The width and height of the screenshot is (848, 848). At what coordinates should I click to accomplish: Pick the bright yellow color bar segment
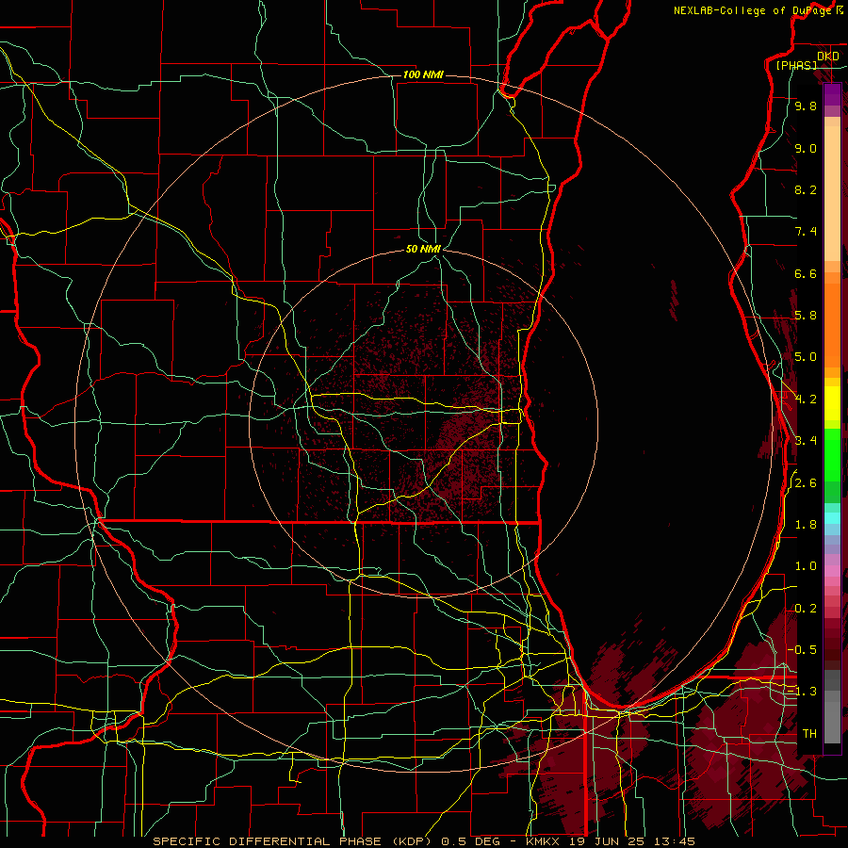(x=832, y=403)
